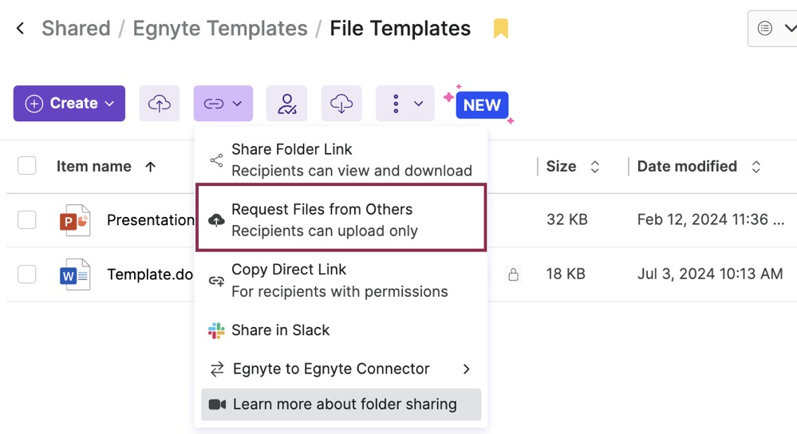Check the Presentation file checkbox
The height and width of the screenshot is (434, 797).
[x=27, y=220]
